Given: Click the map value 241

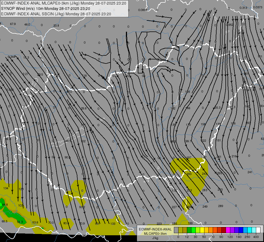Looking at the screenshot, I should (x=250, y=172).
